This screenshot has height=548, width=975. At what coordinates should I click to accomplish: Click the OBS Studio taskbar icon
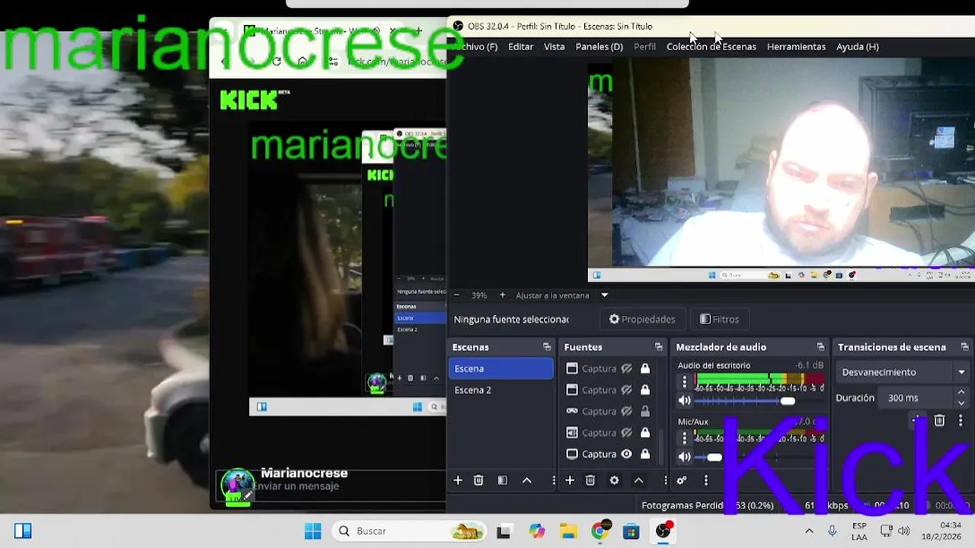tap(663, 531)
